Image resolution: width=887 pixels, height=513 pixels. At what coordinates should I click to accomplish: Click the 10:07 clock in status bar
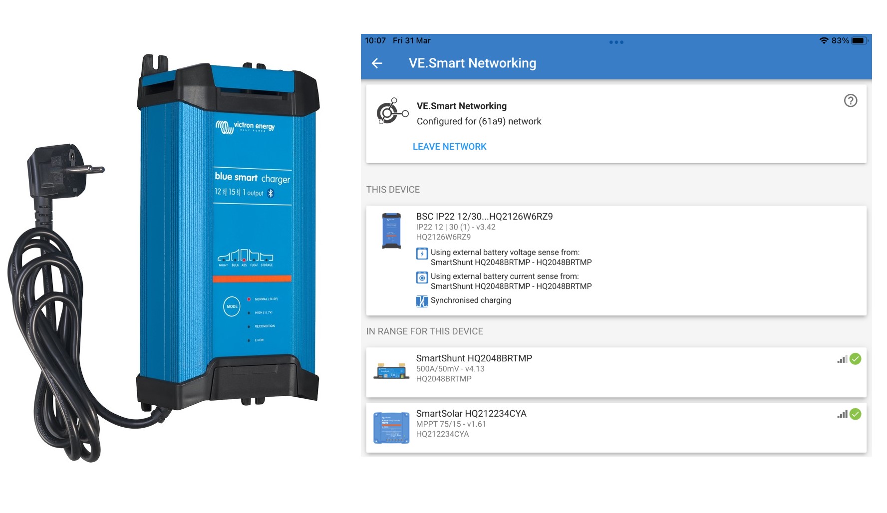coord(375,40)
